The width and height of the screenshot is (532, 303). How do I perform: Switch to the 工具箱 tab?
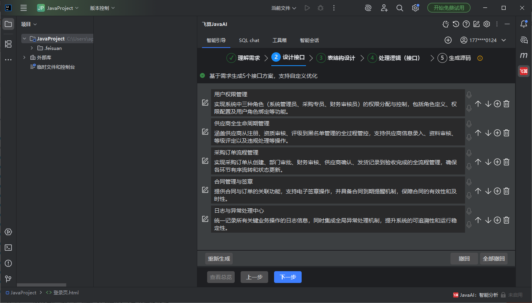coord(280,40)
